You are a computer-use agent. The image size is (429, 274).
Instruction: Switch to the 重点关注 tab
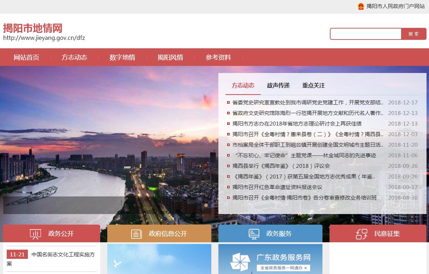[x=314, y=85]
